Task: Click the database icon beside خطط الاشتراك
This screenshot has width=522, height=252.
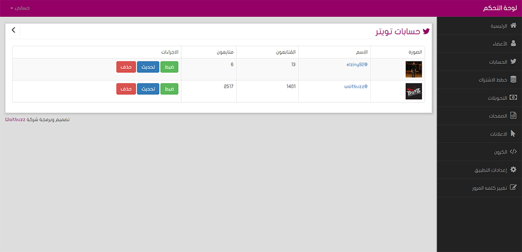Action: 513,79
